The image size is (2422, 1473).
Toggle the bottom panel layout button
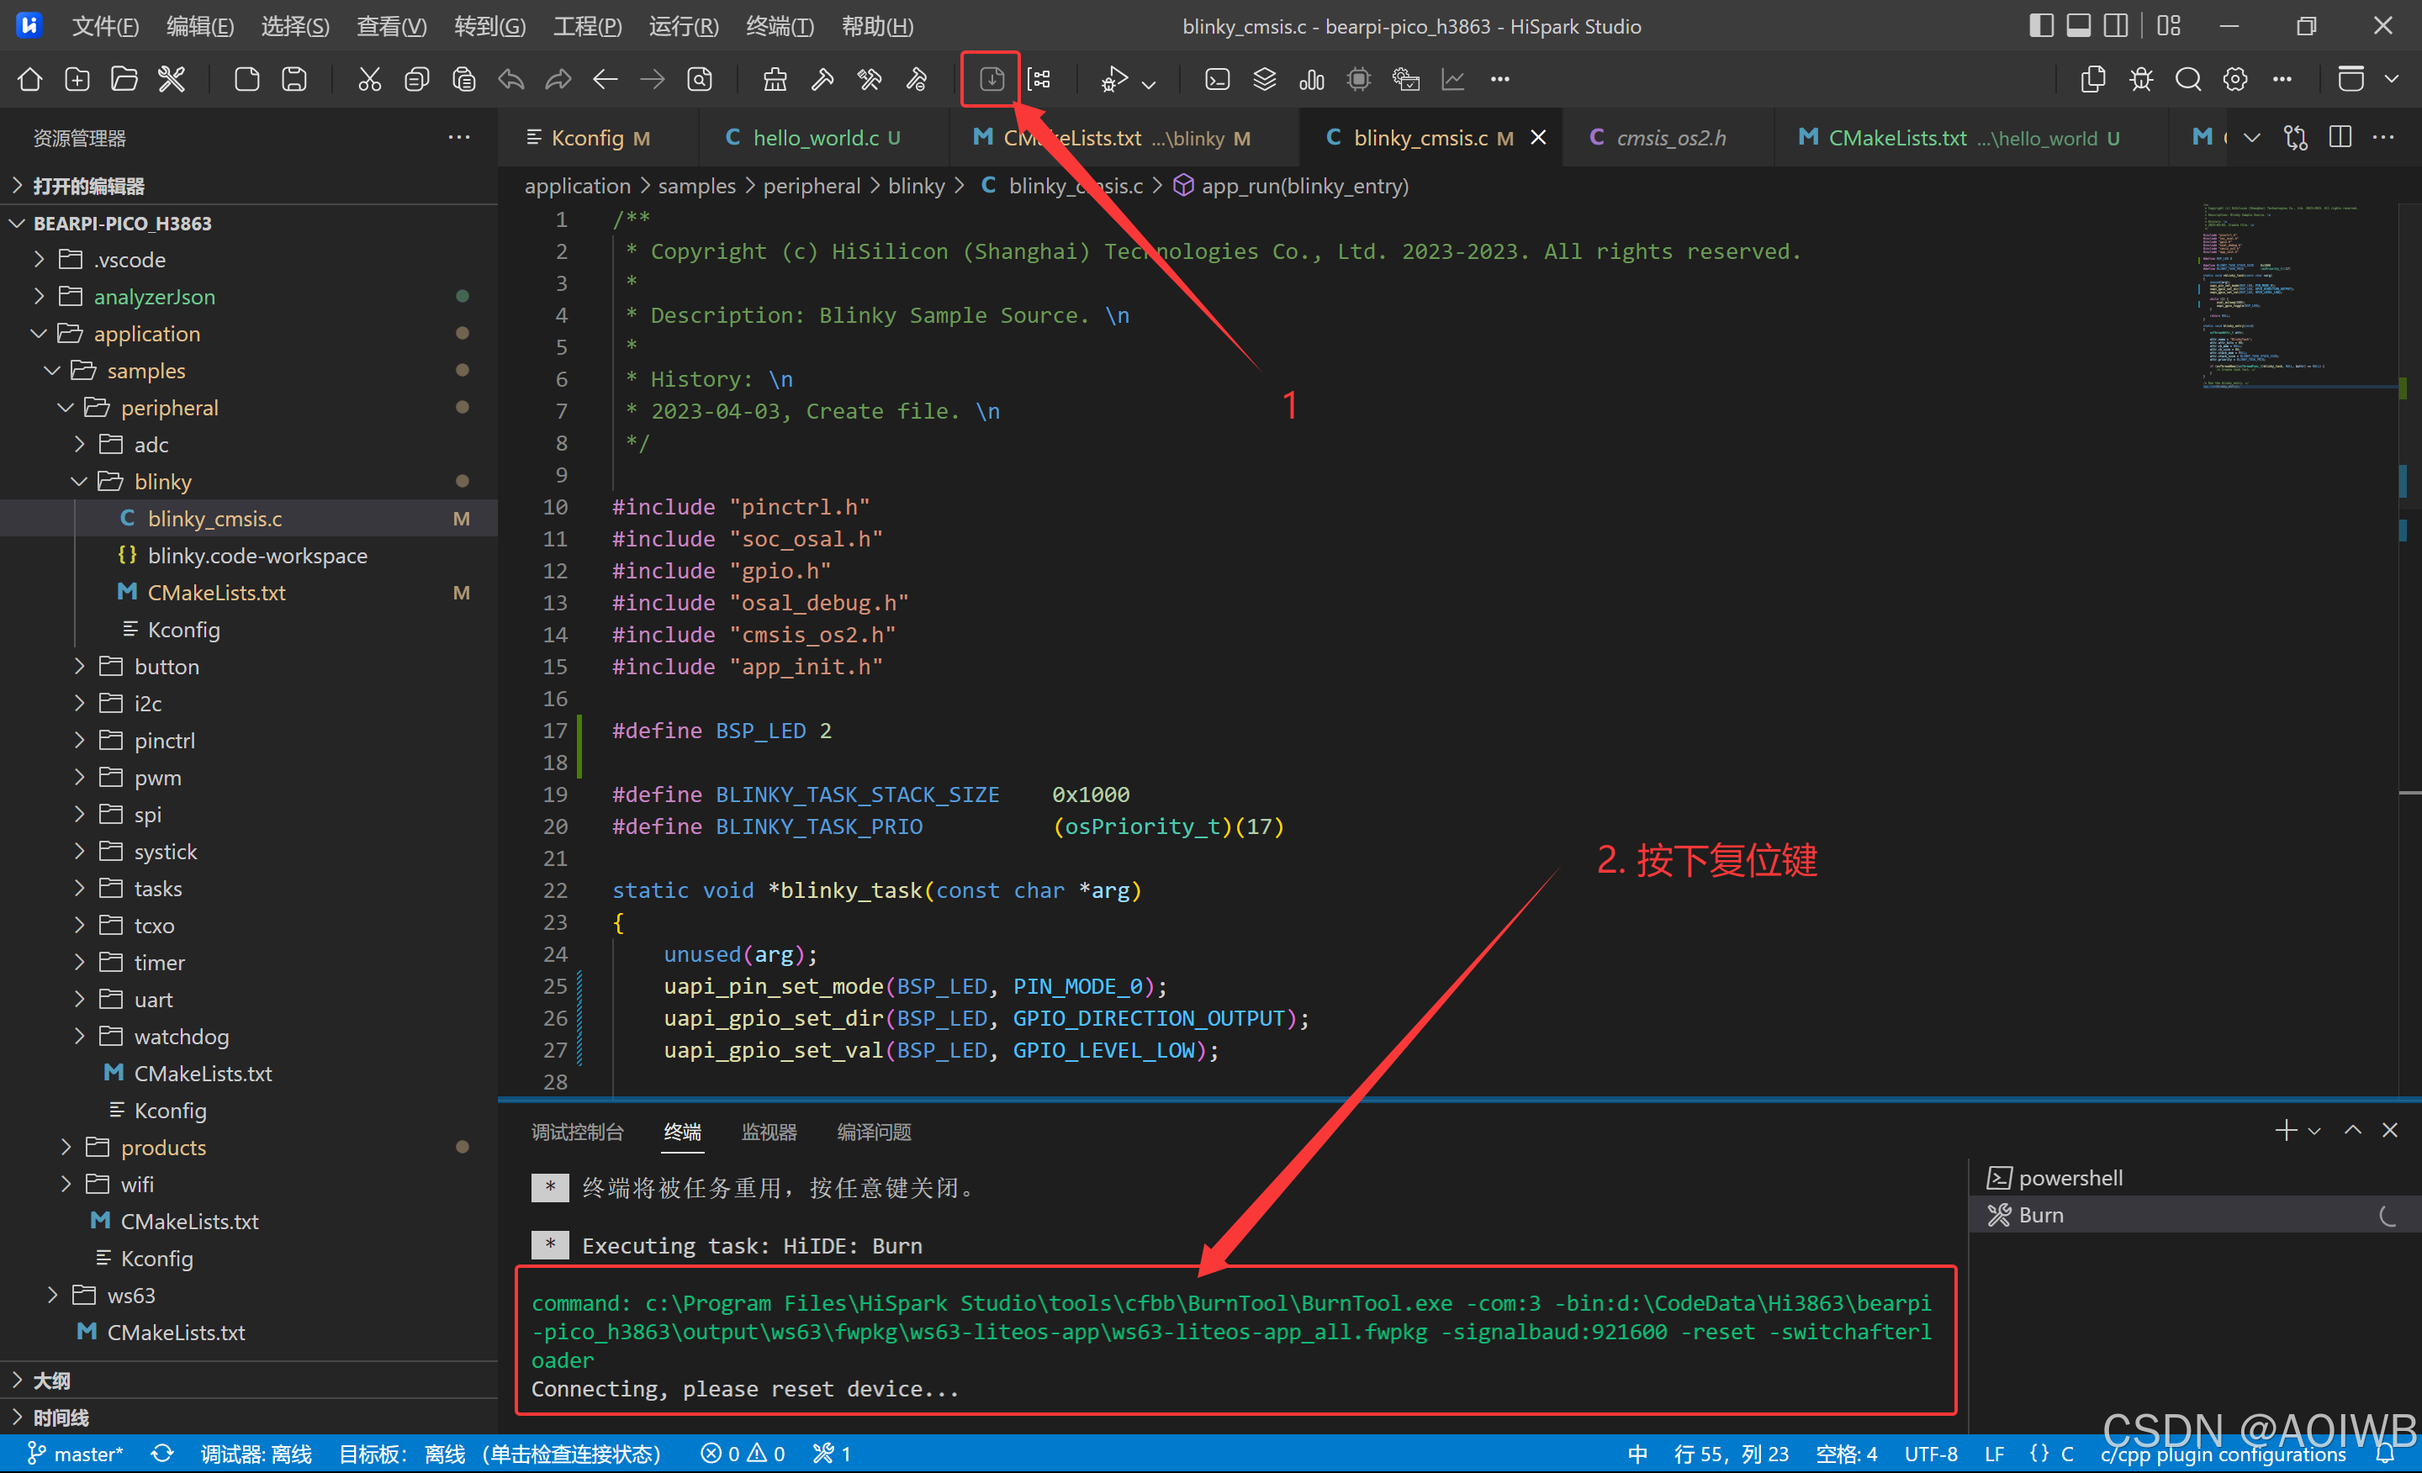coord(2078,25)
